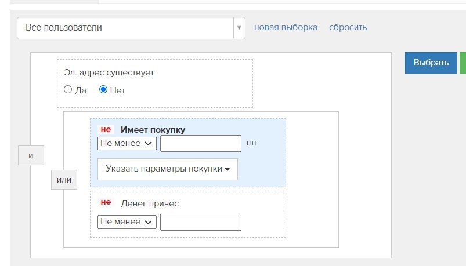Click the 'Денег принес' condition title
This screenshot has width=466, height=266.
(150, 203)
